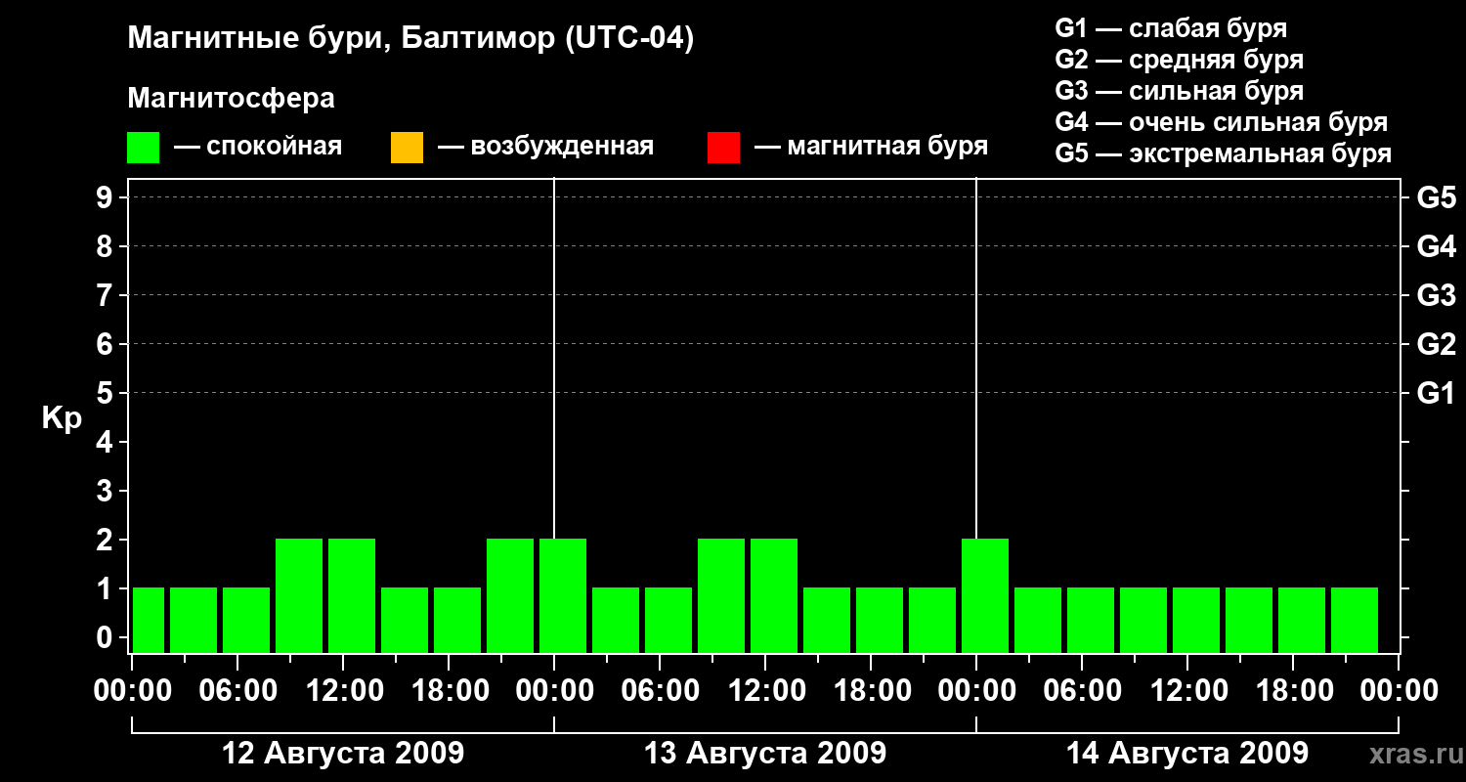Click the 'G5' label on right axis
The width and height of the screenshot is (1466, 782).
tap(1436, 197)
